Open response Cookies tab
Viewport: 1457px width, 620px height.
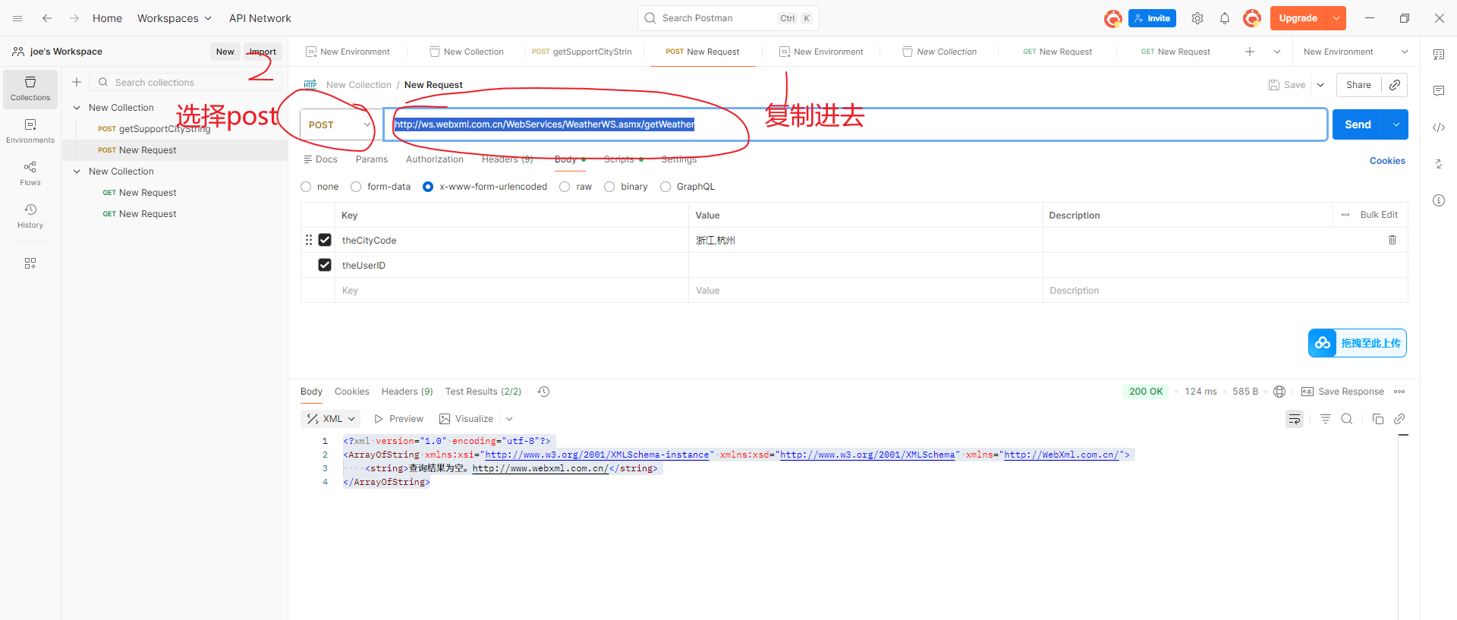(352, 392)
